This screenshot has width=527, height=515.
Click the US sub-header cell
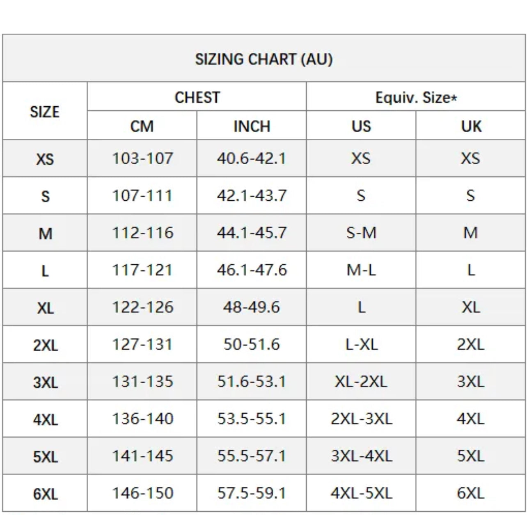coord(361,126)
